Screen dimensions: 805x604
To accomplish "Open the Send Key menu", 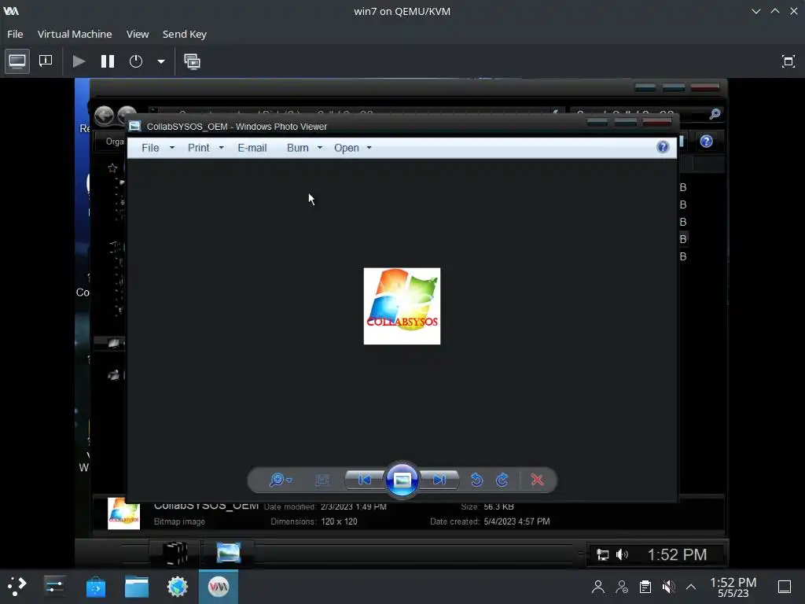I will [x=184, y=34].
